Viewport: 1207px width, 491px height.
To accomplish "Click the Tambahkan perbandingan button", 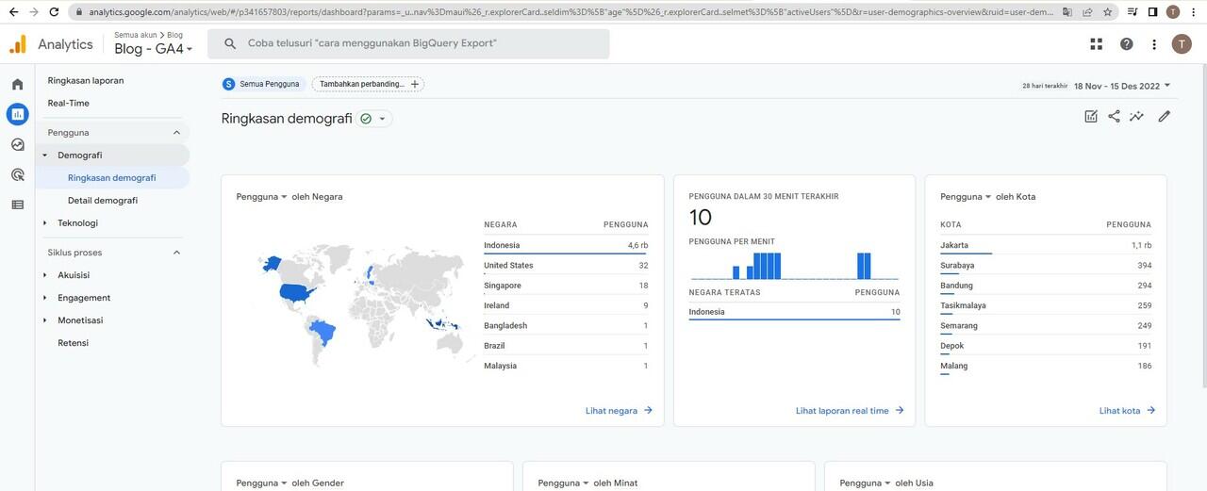I will (x=368, y=84).
